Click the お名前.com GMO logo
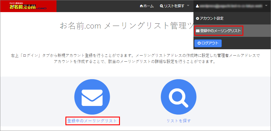 pos(28,6)
